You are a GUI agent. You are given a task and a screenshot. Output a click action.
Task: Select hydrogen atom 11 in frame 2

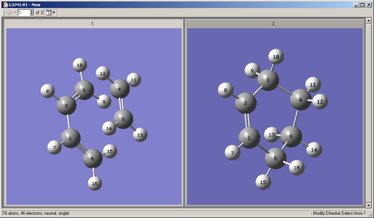tap(313, 85)
